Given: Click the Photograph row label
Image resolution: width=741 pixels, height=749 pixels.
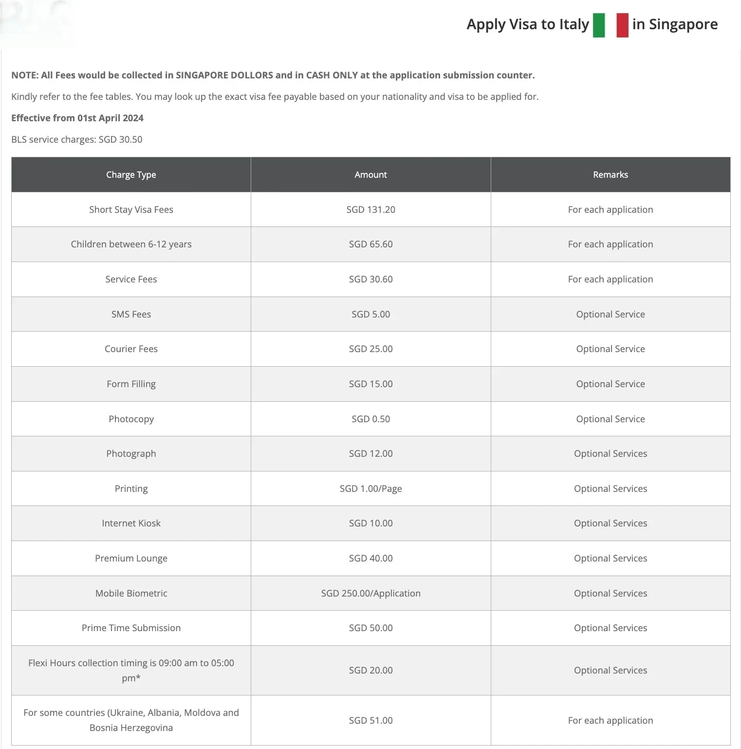Looking at the screenshot, I should click(x=131, y=454).
